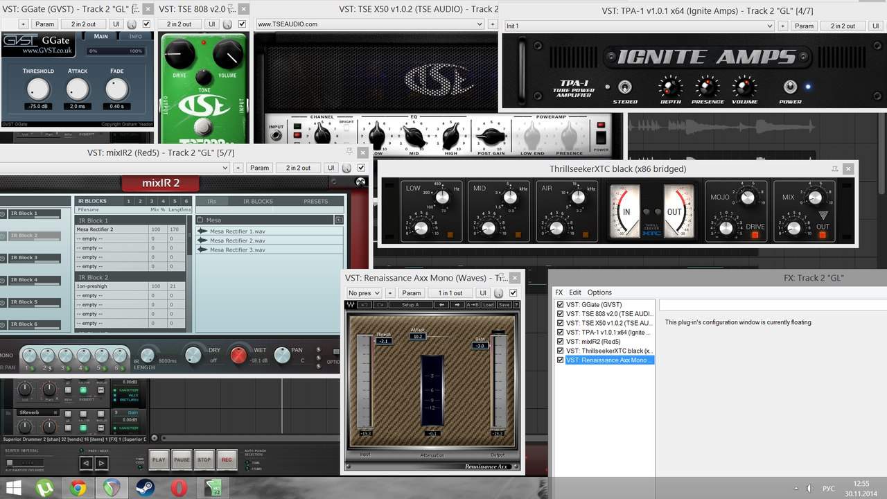Click the Param button in GGate window

point(44,24)
